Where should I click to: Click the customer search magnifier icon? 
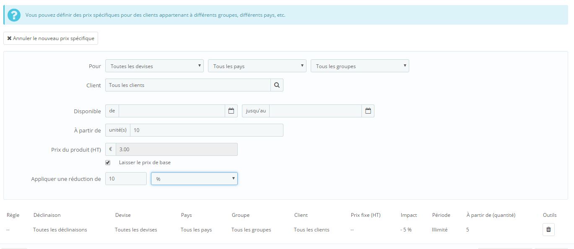coord(277,85)
